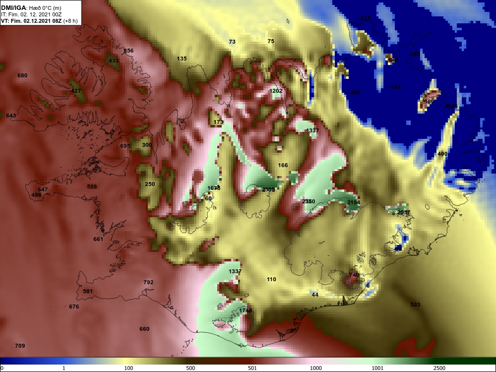
Task: Select the 661 value label
Action: click(x=98, y=239)
